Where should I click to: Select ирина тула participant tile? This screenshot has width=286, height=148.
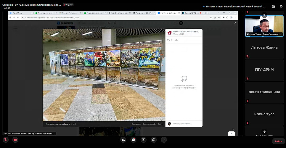264,115
